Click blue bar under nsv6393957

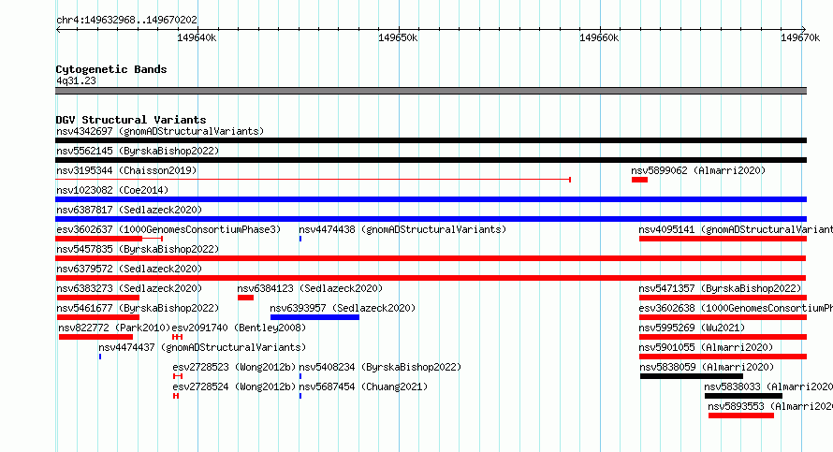click(x=315, y=317)
